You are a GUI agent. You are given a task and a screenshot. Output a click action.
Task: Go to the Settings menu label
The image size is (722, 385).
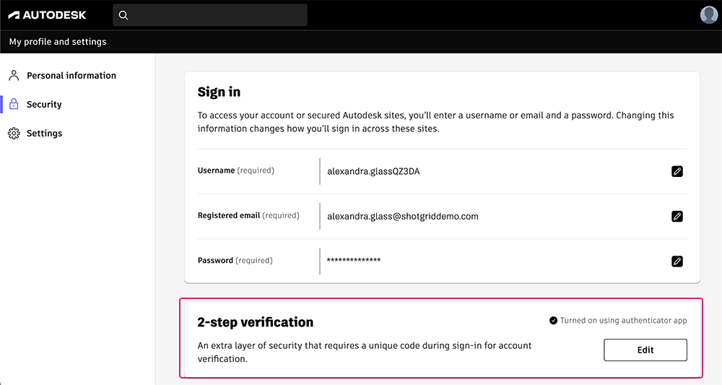click(45, 134)
